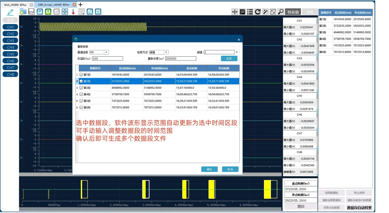Select row 第5段 in the right side table

point(345,45)
